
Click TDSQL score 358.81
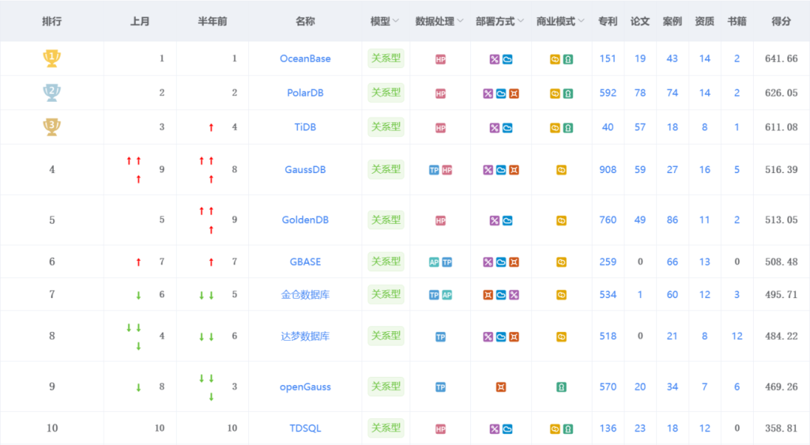tap(781, 429)
